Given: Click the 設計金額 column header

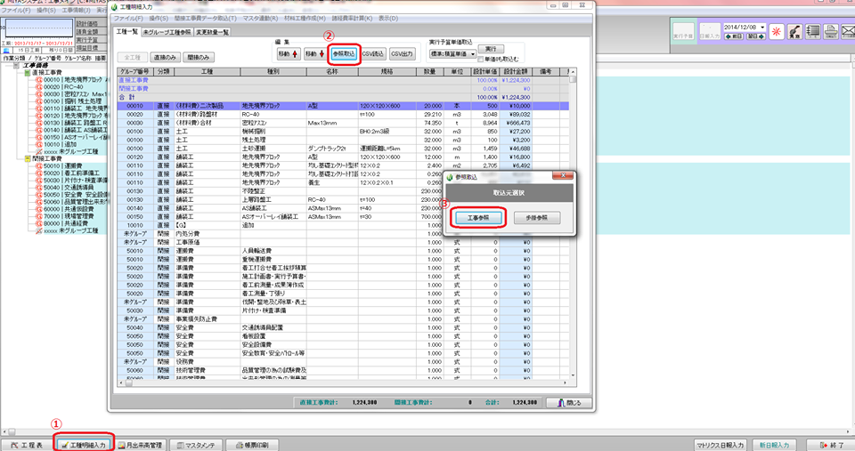Looking at the screenshot, I should 516,71.
